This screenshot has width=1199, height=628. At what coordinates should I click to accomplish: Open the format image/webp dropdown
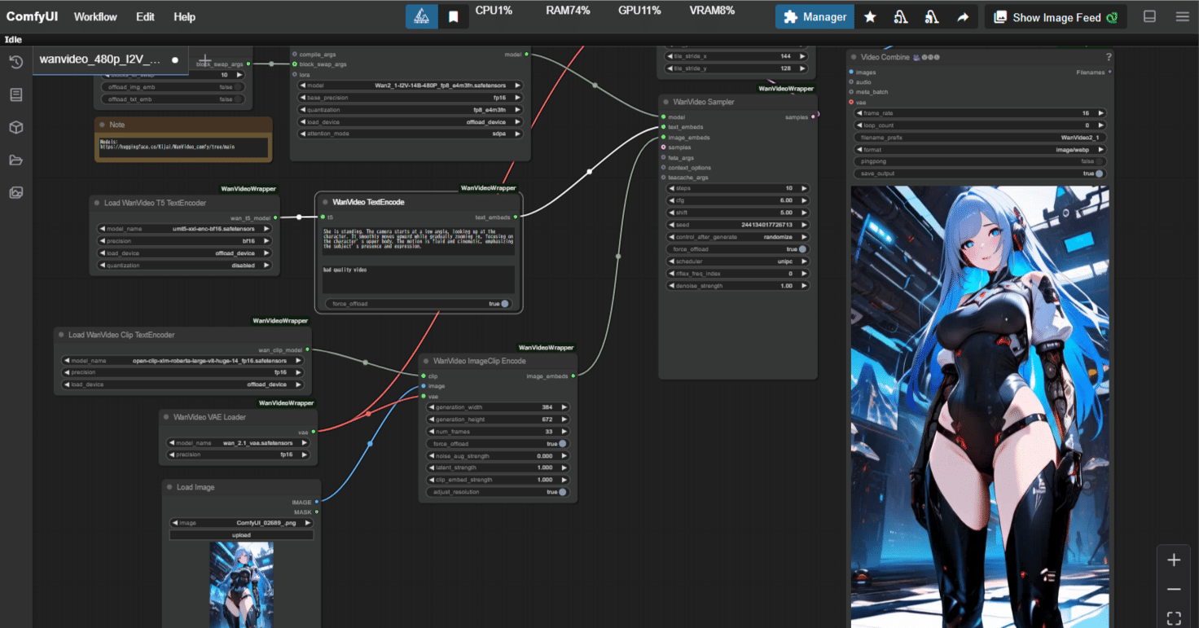click(x=980, y=150)
